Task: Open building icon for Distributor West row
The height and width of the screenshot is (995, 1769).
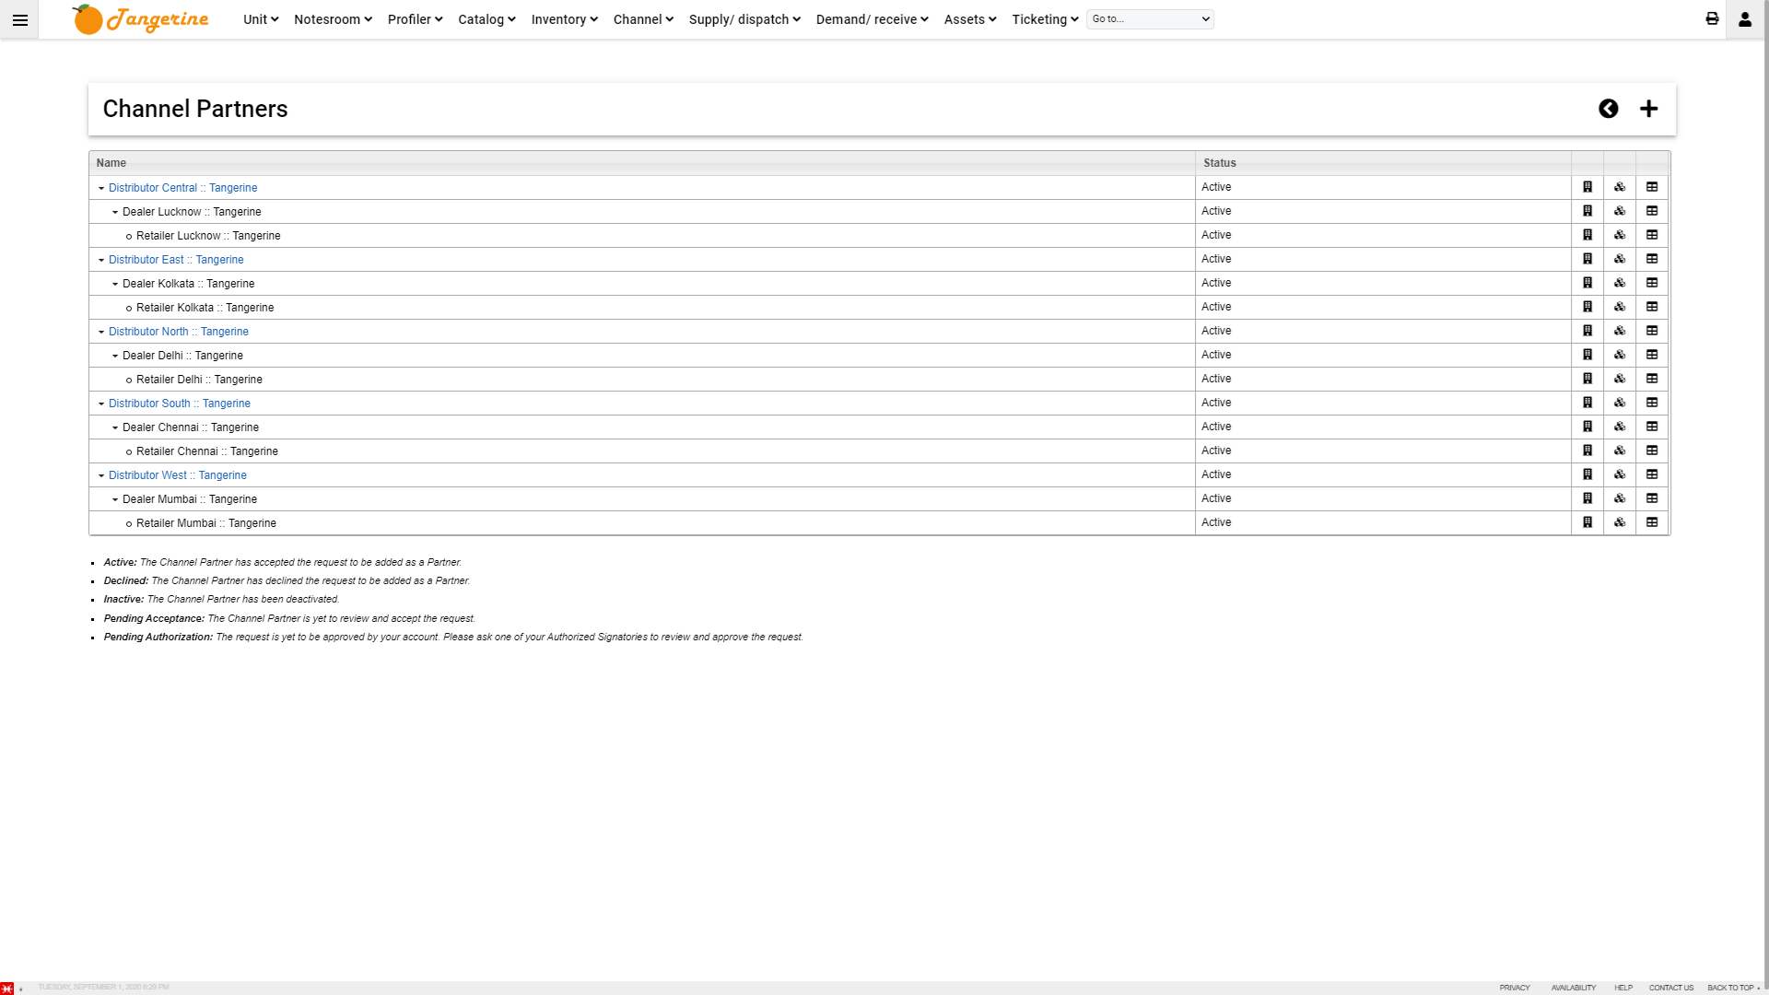Action: [x=1587, y=474]
